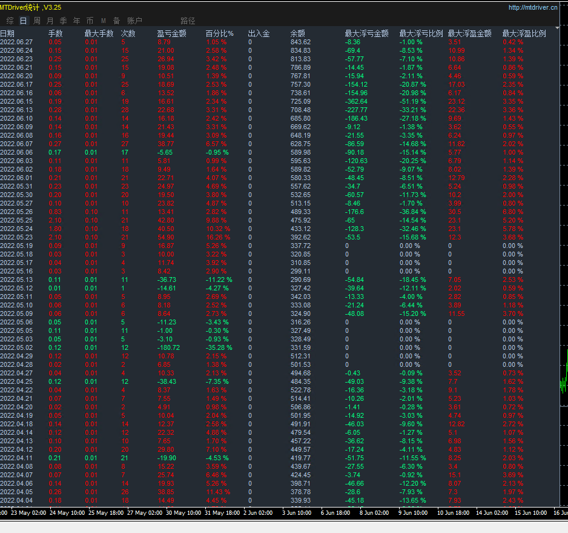Image resolution: width=568 pixels, height=533 pixels.
Task: Click the 3 Jun 10:00 time axis label
Action: click(297, 512)
